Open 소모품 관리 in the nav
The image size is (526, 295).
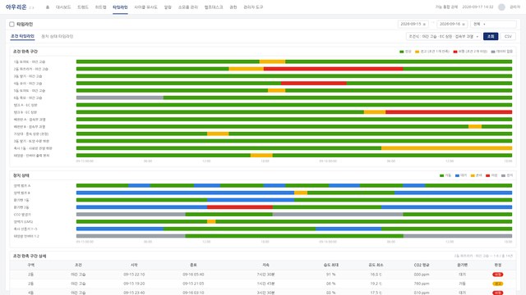click(188, 7)
